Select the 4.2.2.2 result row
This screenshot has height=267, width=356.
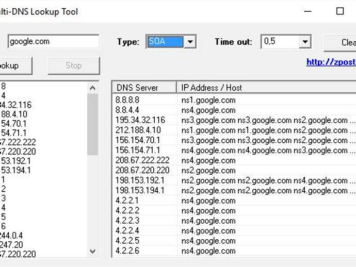234,210
